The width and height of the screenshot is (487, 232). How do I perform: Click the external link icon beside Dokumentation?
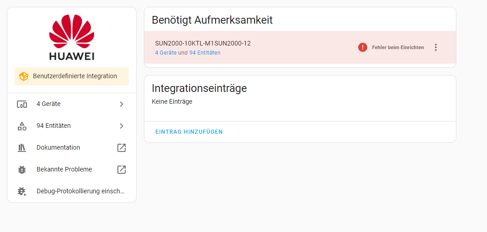coord(122,148)
